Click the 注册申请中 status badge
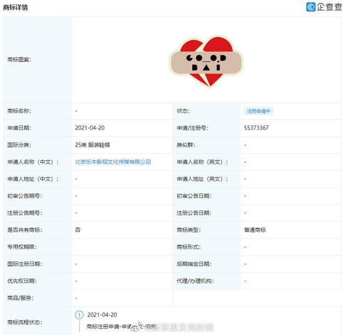345x335 pixels. (258, 111)
